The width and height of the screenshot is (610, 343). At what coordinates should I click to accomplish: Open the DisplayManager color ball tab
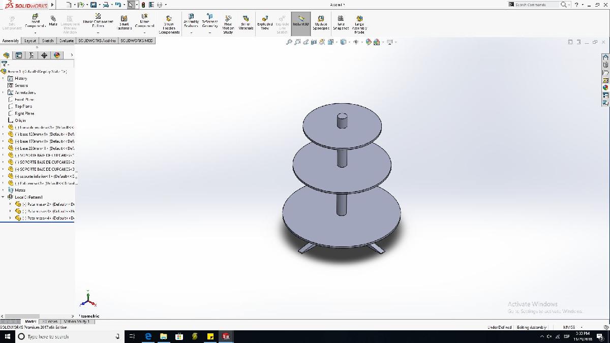(x=57, y=55)
